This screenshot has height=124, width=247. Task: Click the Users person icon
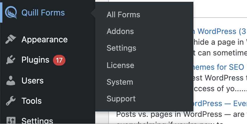coord(11,80)
